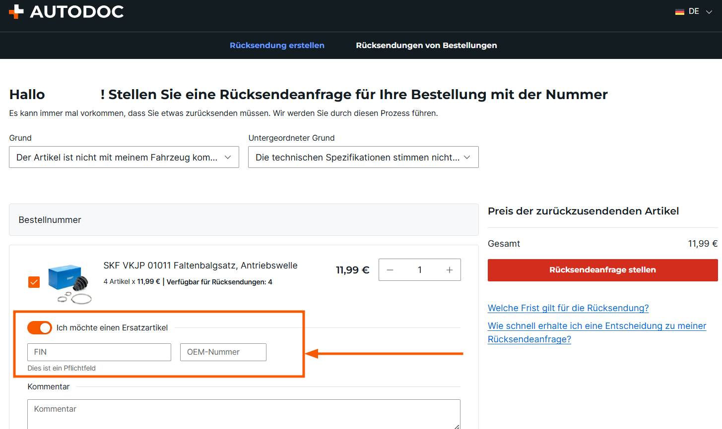
Task: Click the AUTODOC logo
Action: pos(66,11)
